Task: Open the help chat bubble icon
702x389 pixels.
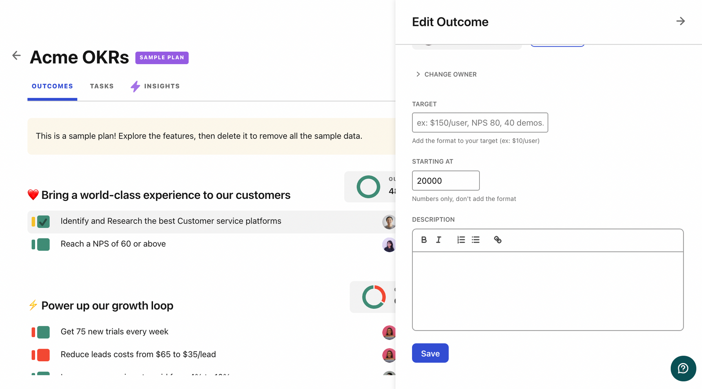Action: click(683, 368)
